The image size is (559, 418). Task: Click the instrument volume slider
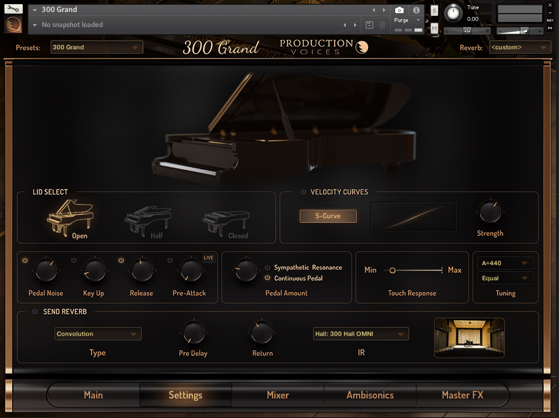(520, 31)
